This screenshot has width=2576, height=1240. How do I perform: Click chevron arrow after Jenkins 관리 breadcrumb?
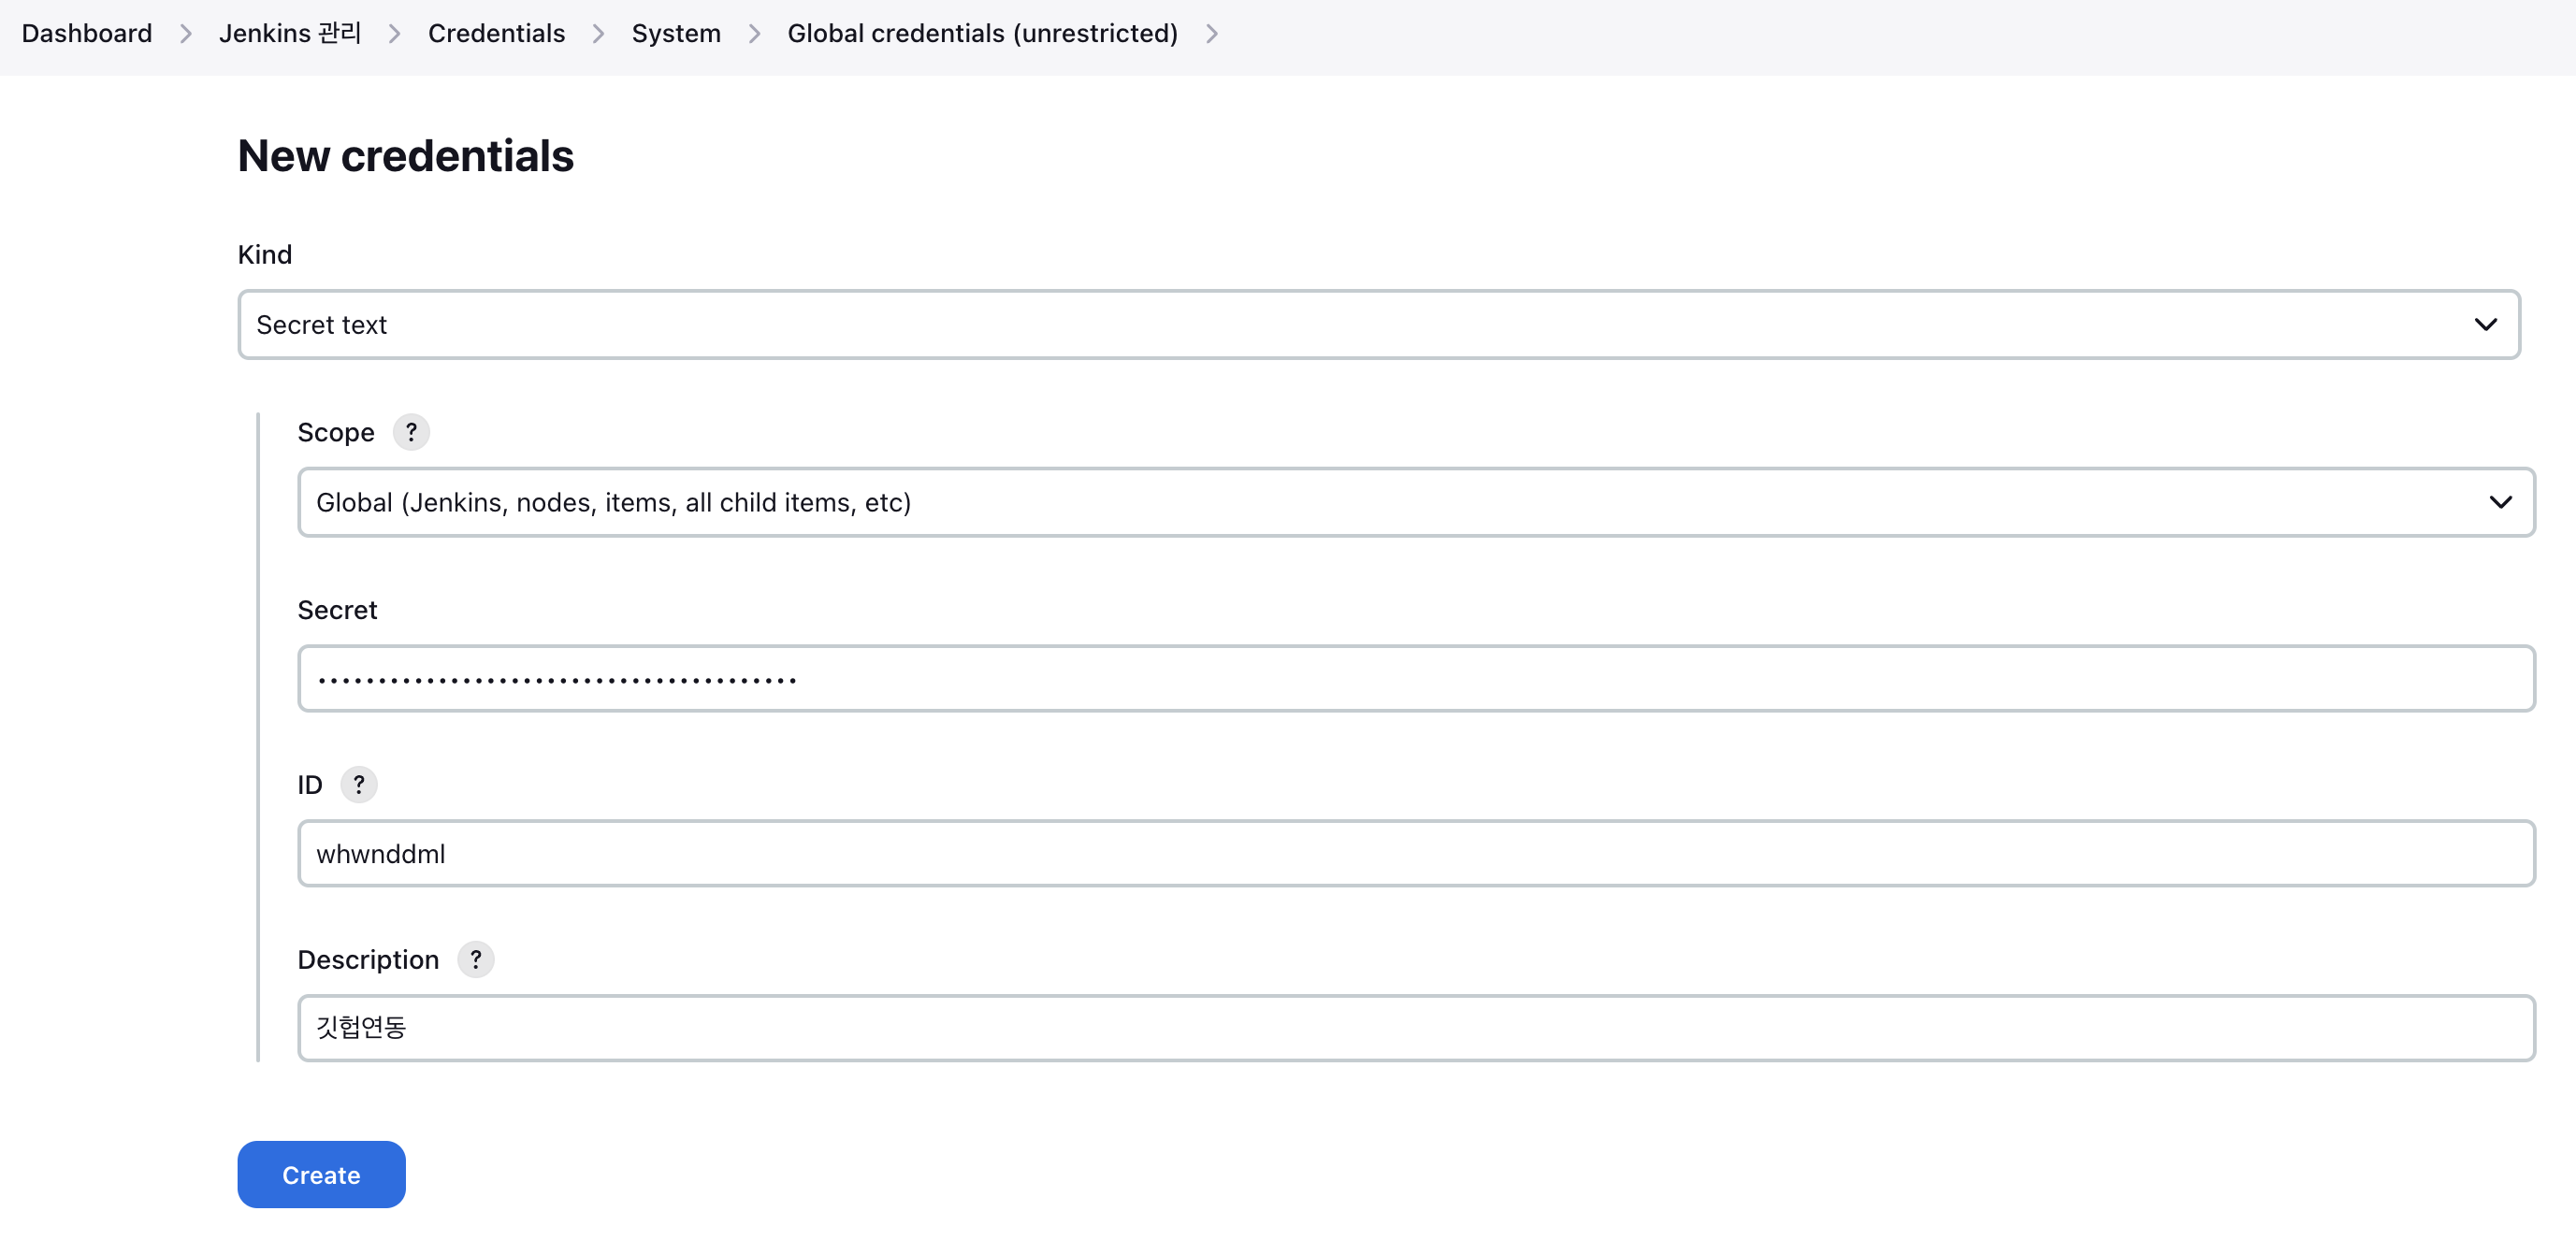coord(394,34)
